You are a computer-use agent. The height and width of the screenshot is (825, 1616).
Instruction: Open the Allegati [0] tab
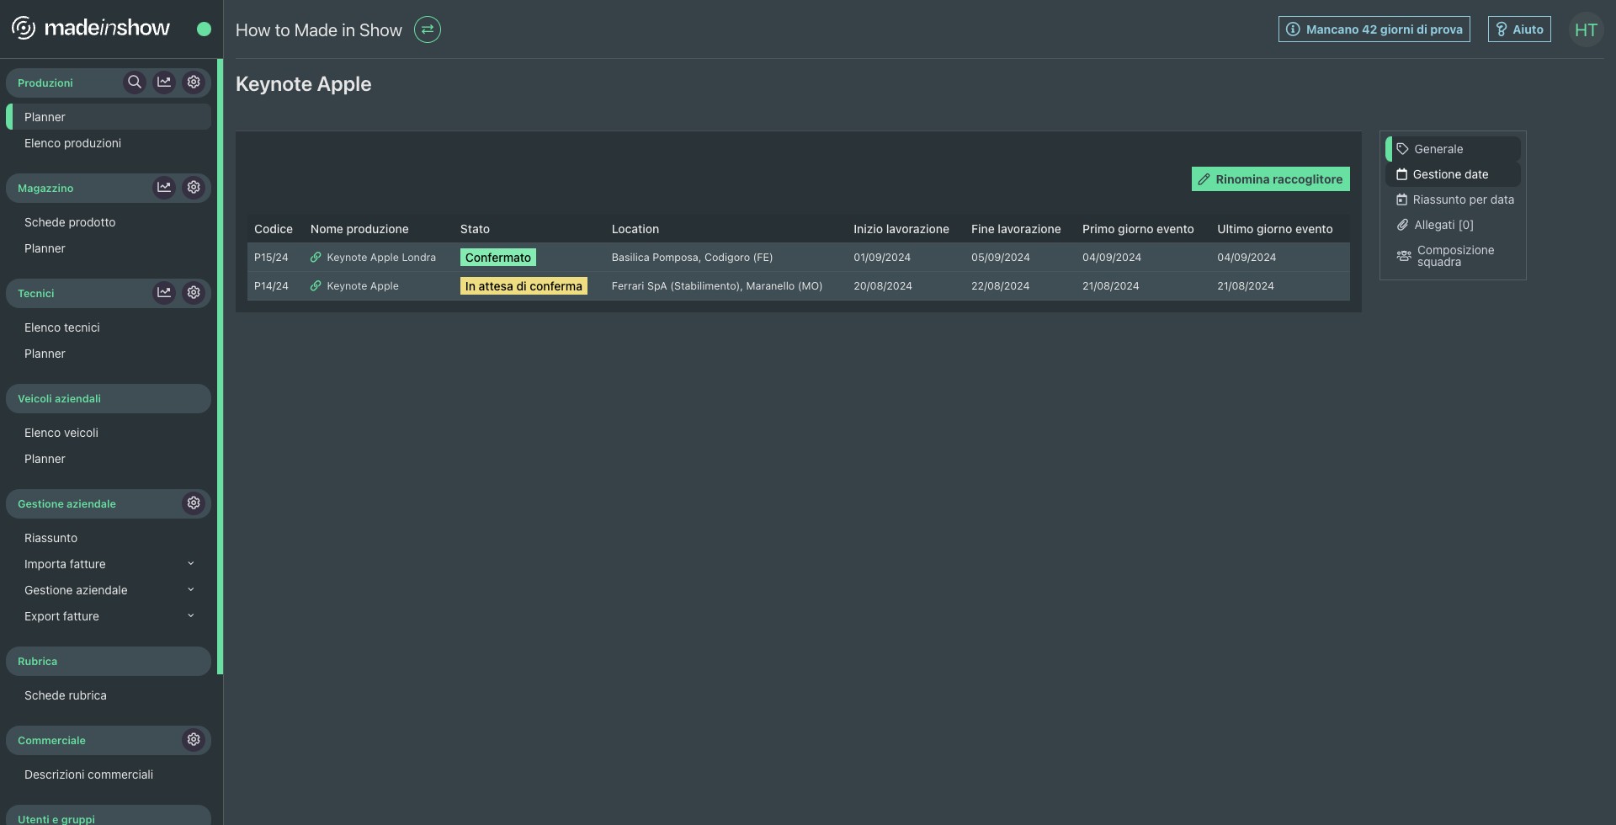coord(1453,225)
